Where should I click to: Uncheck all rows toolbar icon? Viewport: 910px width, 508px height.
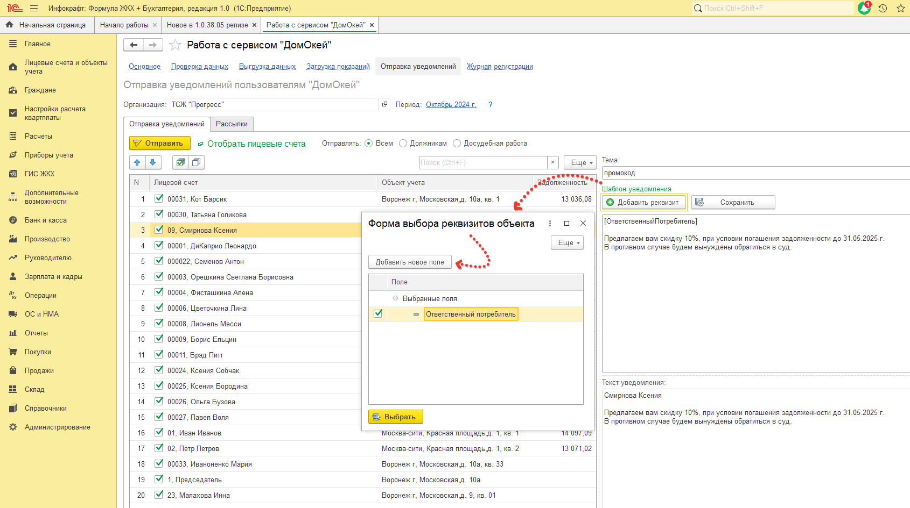point(197,162)
